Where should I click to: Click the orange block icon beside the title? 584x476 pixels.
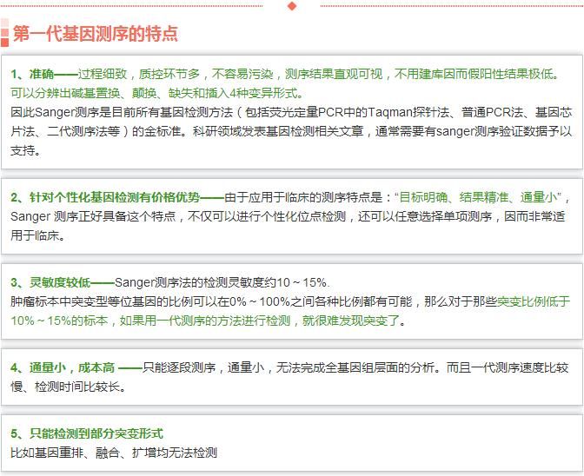pos(5,34)
